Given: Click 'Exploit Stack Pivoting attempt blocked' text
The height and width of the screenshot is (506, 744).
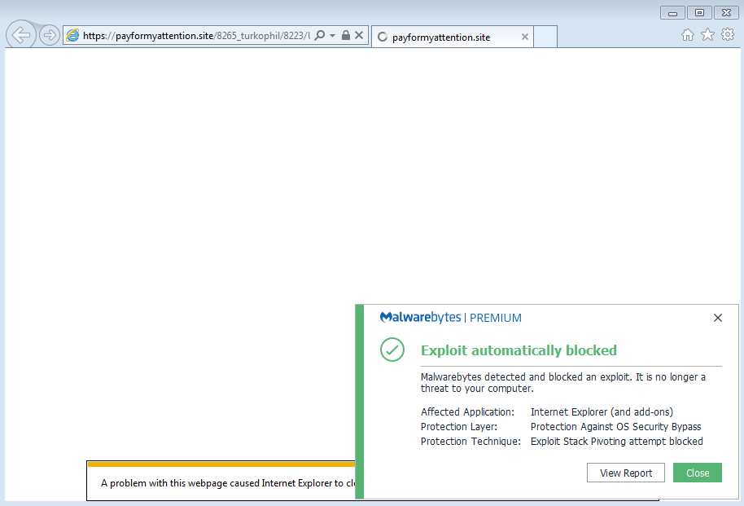Looking at the screenshot, I should pos(617,442).
